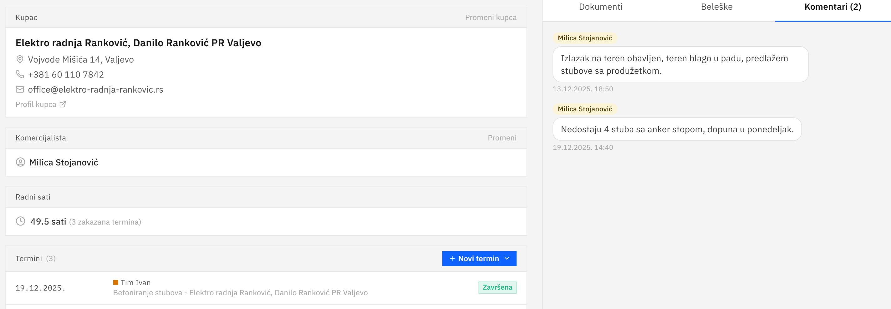Expand the Novi termin dropdown chevron
The height and width of the screenshot is (309, 891).
click(x=507, y=259)
